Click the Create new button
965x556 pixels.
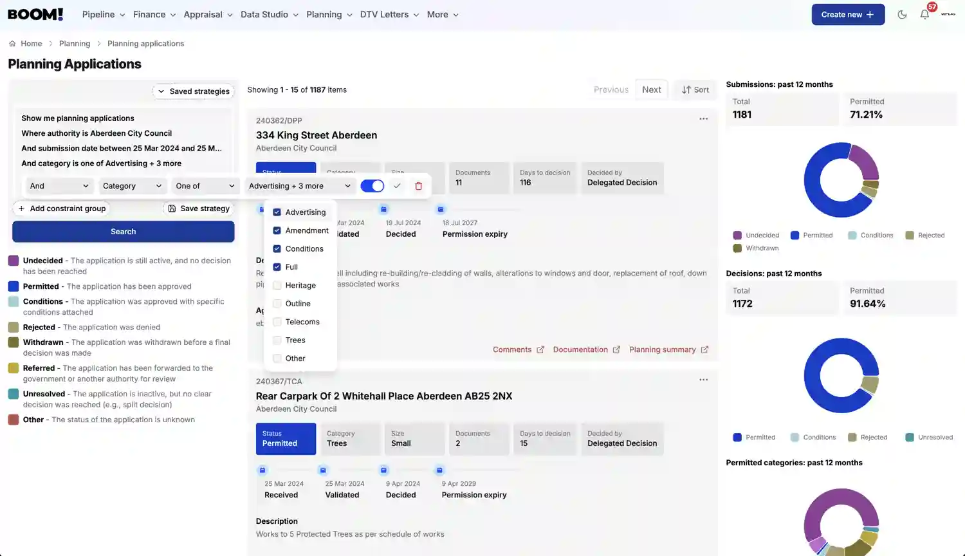848,14
